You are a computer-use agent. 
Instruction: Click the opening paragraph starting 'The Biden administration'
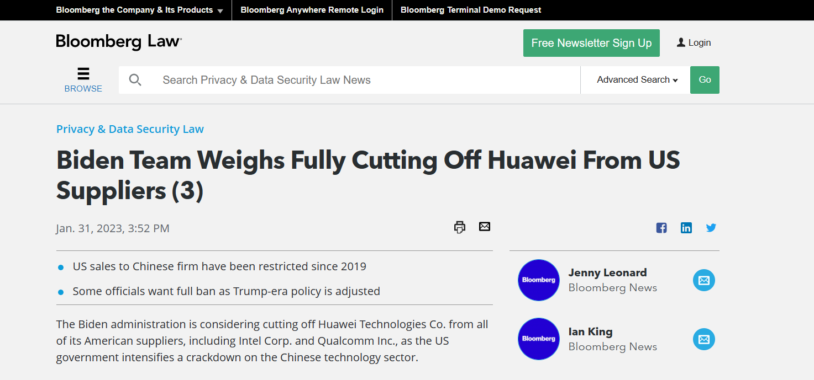point(272,341)
